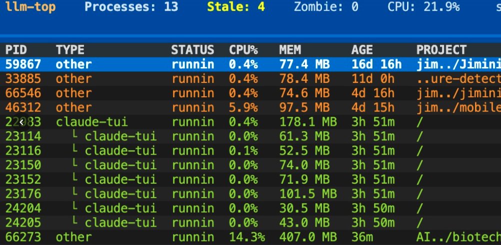The width and height of the screenshot is (501, 245).
Task: Click the 14.3% CPU value
Action: 246,238
